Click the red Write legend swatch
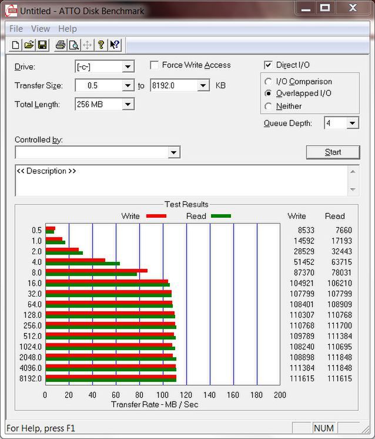The width and height of the screenshot is (375, 439). (156, 216)
